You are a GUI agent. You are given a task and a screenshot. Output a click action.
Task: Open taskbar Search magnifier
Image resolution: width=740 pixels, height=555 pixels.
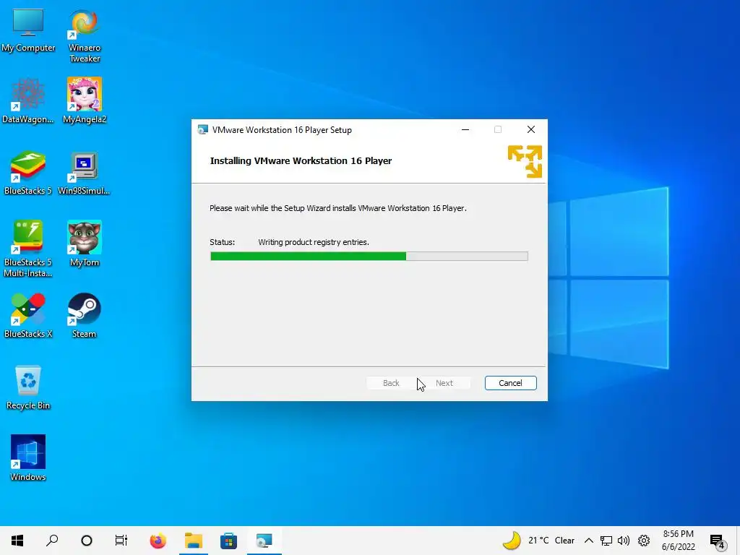(52, 541)
